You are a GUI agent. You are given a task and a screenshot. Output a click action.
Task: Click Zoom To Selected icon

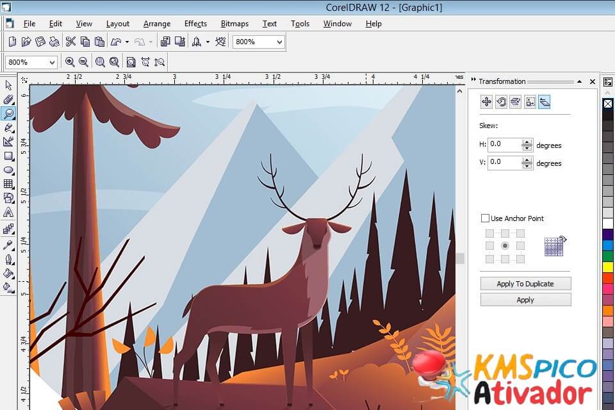pyautogui.click(x=100, y=62)
